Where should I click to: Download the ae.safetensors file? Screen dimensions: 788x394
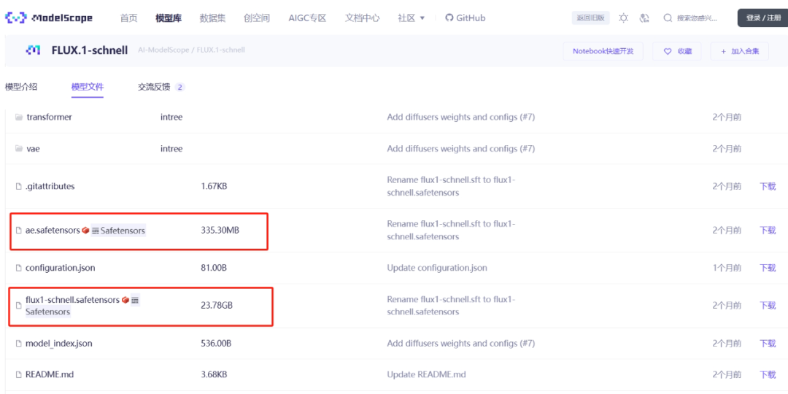pyautogui.click(x=768, y=230)
